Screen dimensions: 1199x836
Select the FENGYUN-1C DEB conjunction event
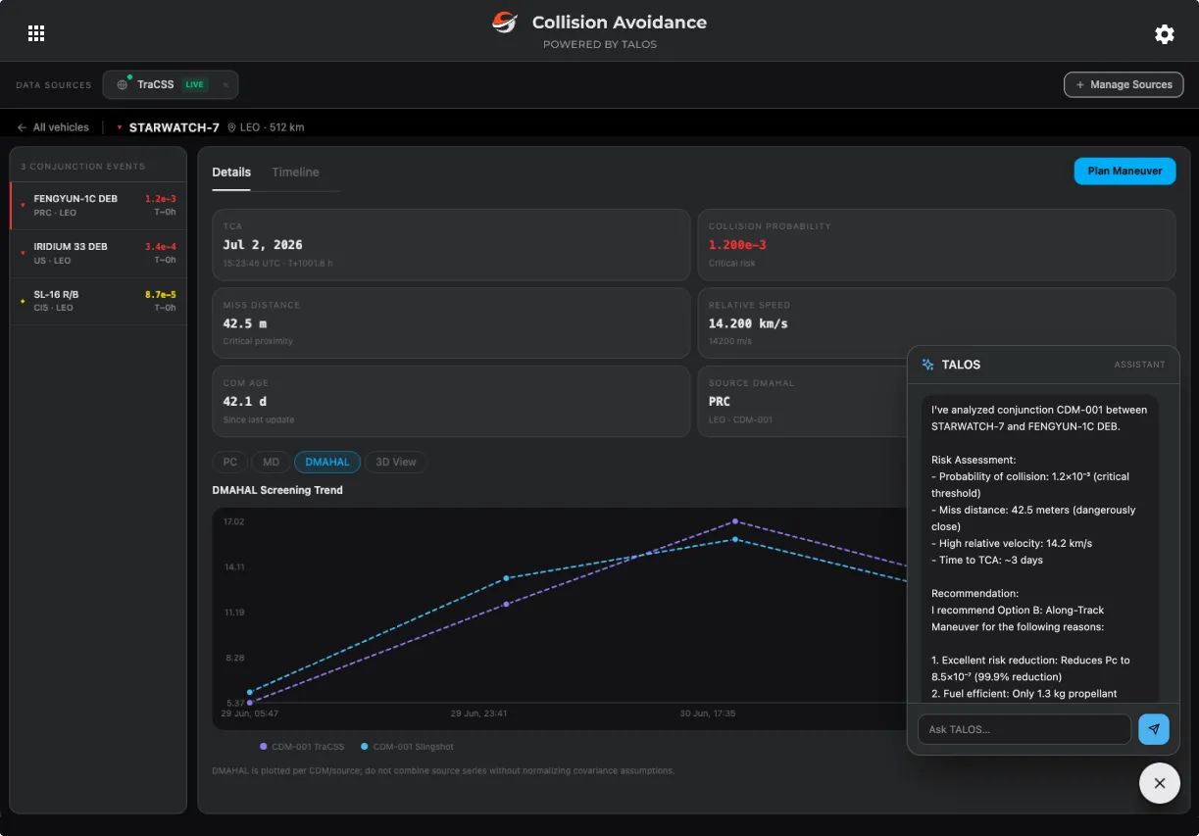click(98, 205)
